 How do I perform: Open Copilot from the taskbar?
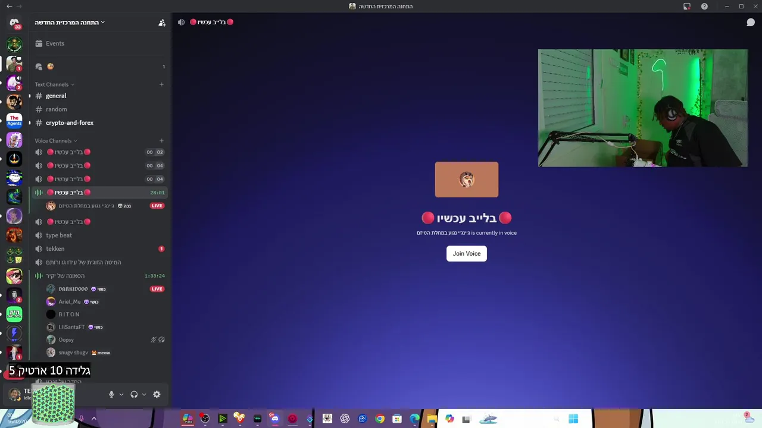click(449, 418)
